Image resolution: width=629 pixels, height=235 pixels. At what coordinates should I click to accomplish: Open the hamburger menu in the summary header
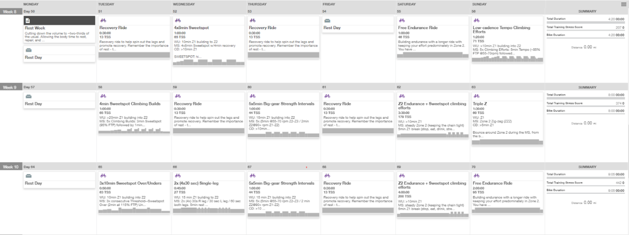pos(624,4)
